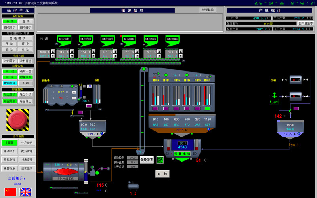Click the plus button on the baghouse

click(x=74, y=92)
